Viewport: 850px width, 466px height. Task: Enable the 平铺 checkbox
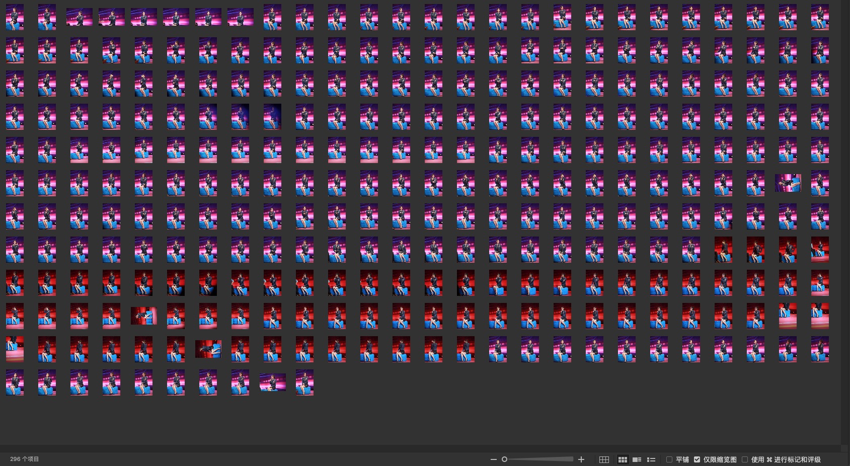click(x=669, y=459)
